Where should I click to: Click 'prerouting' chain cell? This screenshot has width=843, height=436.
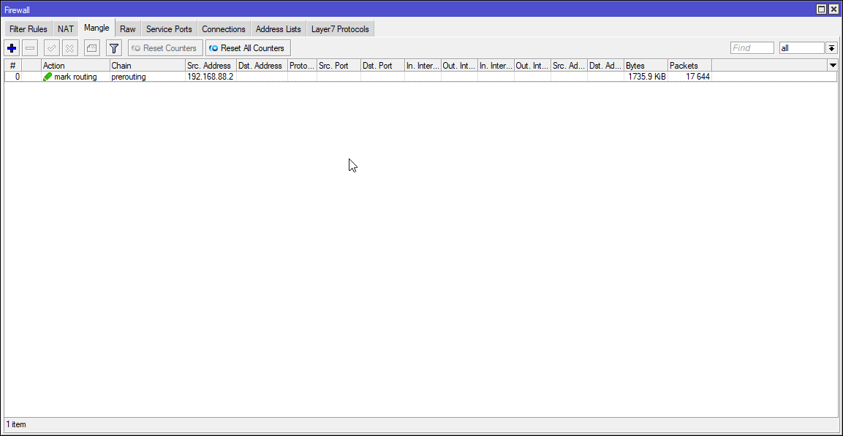coord(147,77)
